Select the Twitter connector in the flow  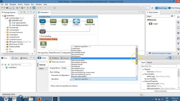76,21
